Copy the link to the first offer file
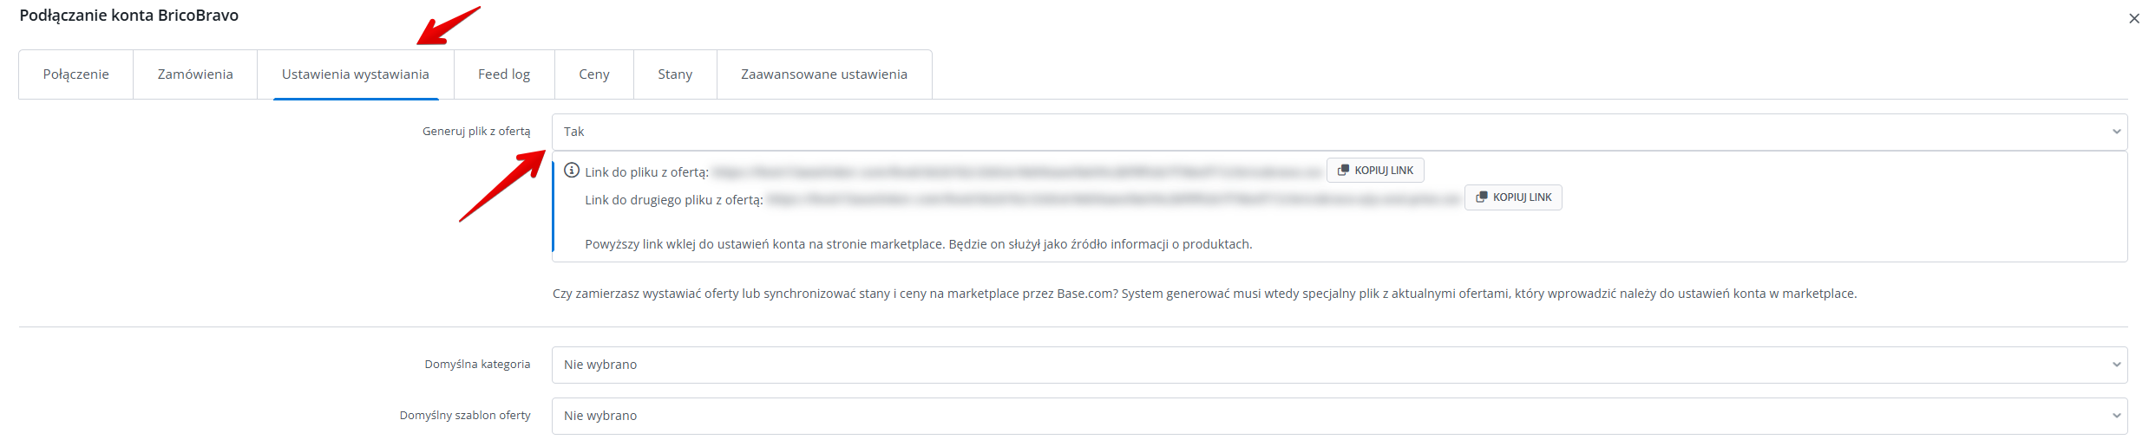The width and height of the screenshot is (2149, 446). click(1375, 171)
